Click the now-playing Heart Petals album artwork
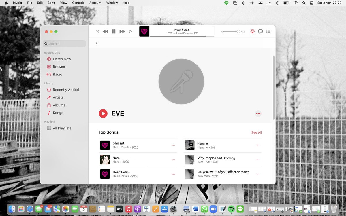346x216 pixels. [144, 31]
